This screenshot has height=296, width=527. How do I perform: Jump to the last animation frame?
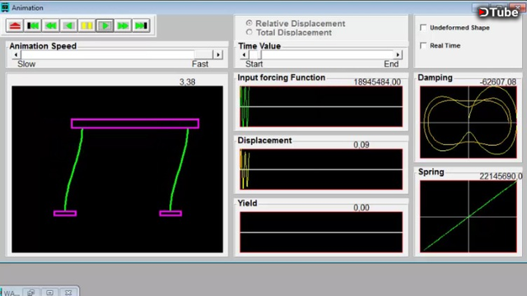(x=141, y=25)
